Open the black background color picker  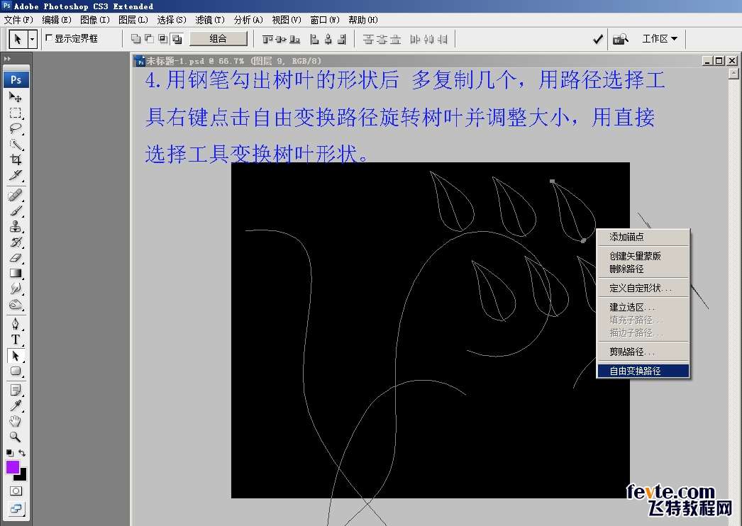click(x=22, y=476)
